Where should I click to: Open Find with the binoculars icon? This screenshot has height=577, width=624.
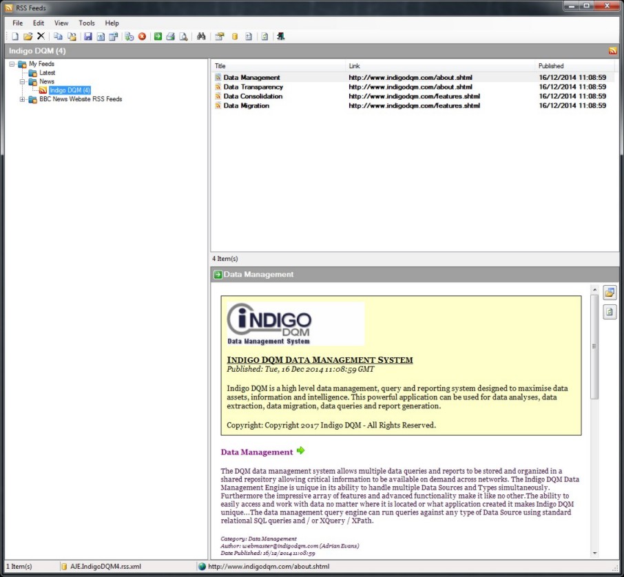point(202,36)
